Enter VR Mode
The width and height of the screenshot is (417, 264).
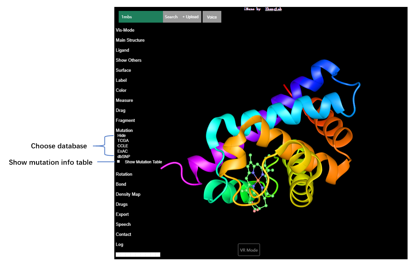(x=249, y=250)
